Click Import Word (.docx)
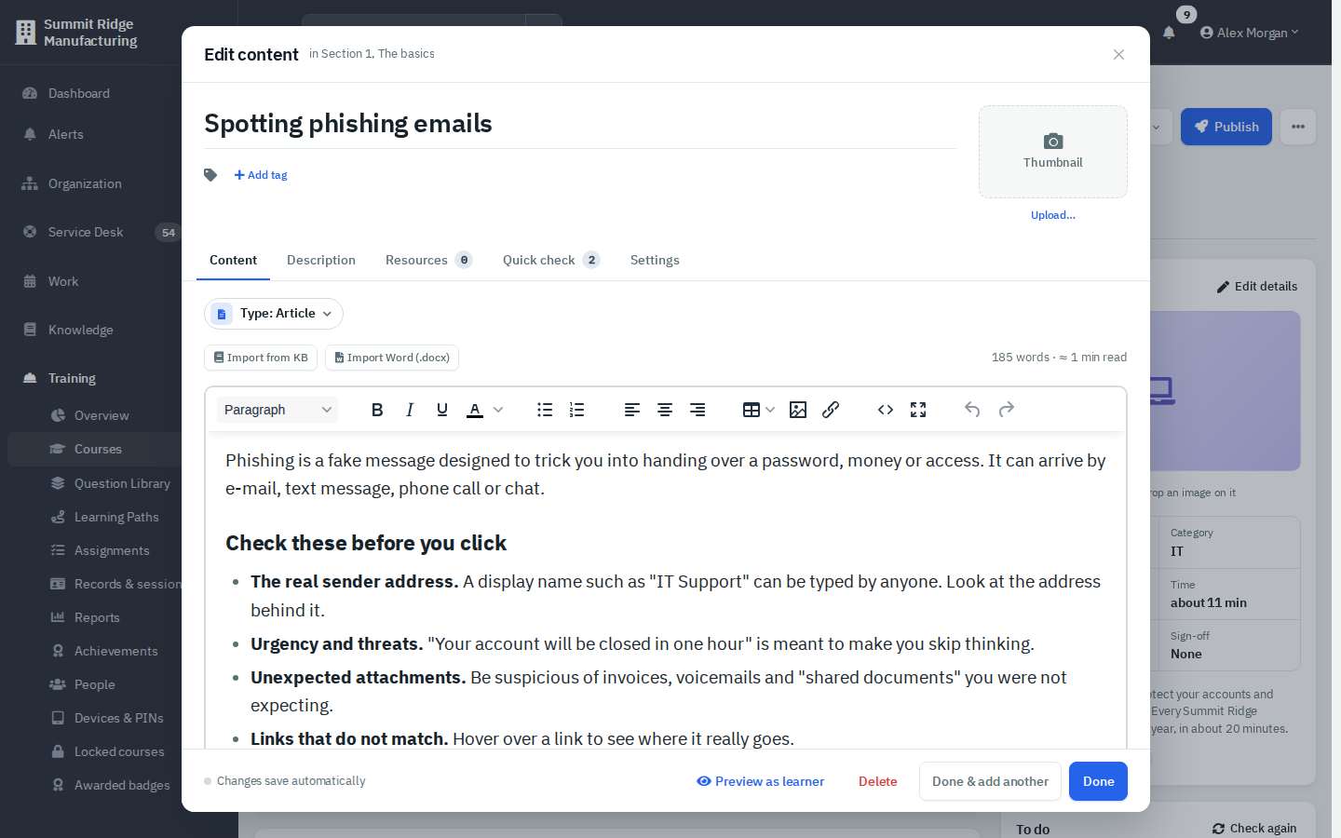Image resolution: width=1341 pixels, height=838 pixels. [392, 358]
